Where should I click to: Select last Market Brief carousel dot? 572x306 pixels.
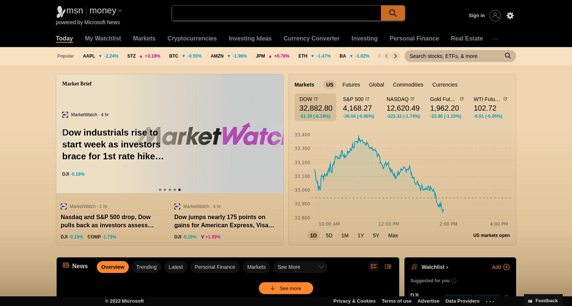(179, 190)
